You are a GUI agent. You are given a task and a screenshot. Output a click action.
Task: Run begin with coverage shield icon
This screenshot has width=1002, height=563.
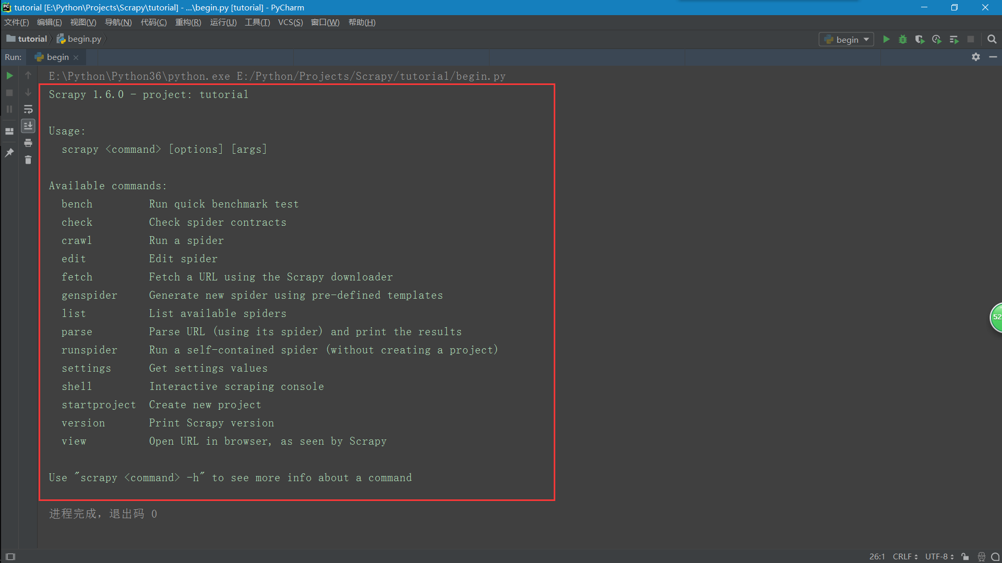(920, 39)
